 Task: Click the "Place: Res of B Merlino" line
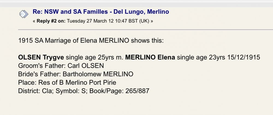click(67, 82)
